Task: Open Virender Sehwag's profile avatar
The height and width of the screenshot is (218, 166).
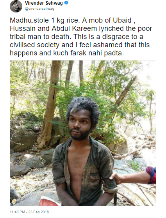Action: 16,6
